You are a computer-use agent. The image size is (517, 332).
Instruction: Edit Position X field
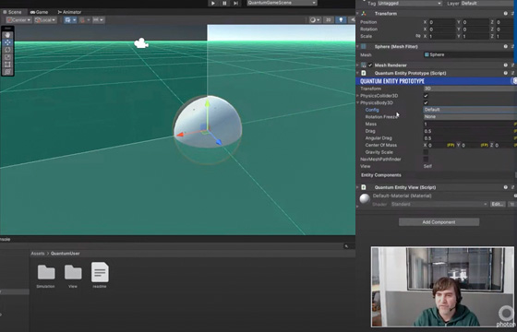(x=442, y=22)
